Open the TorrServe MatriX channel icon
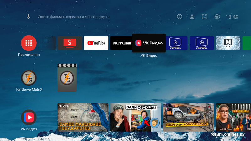 tap(29, 78)
